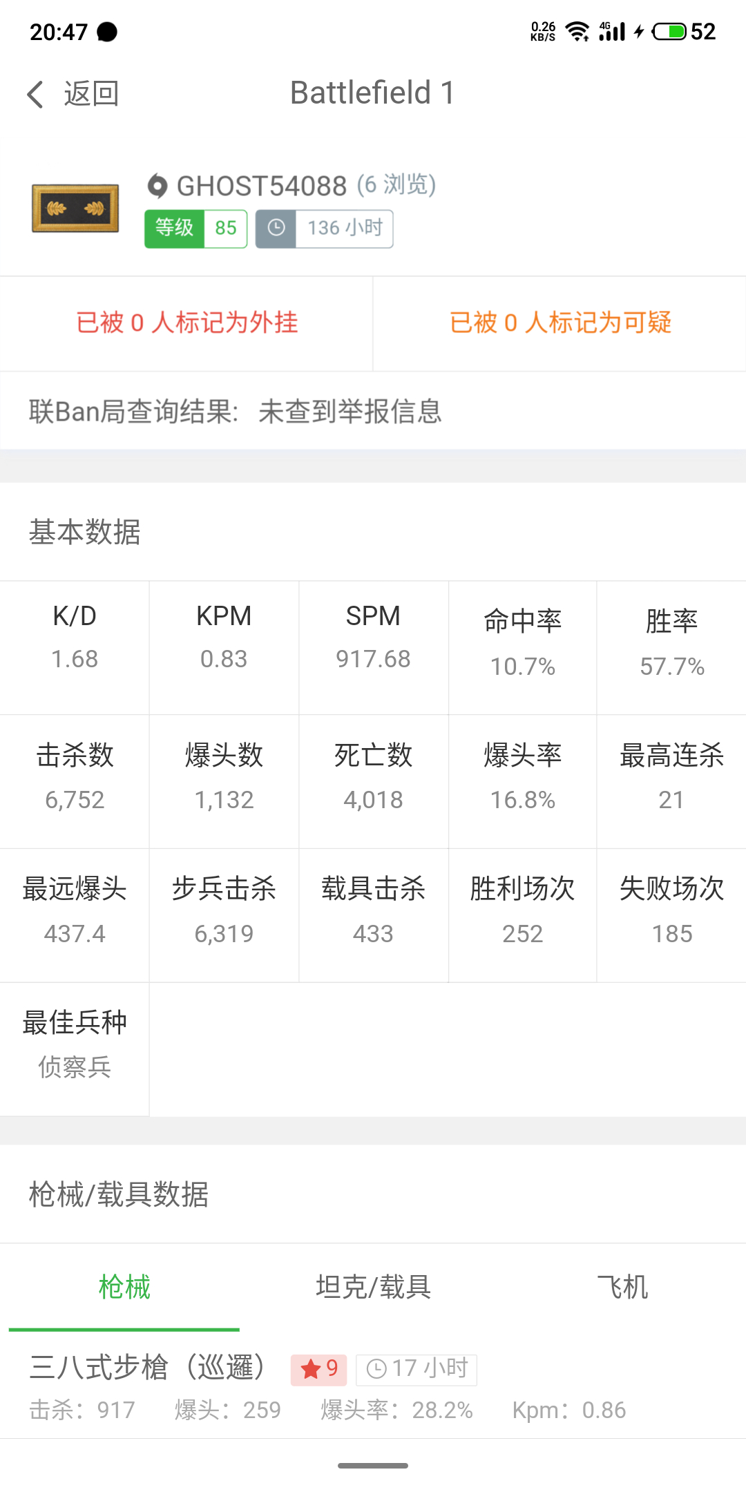Tap the 最佳兵种 侦察兵 cell
Viewport: 746px width, 1492px height.
(x=75, y=1049)
